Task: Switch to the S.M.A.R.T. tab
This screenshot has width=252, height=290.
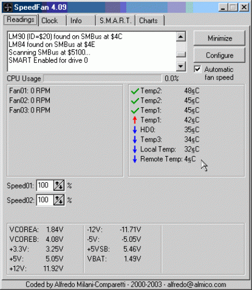Action: [x=115, y=20]
